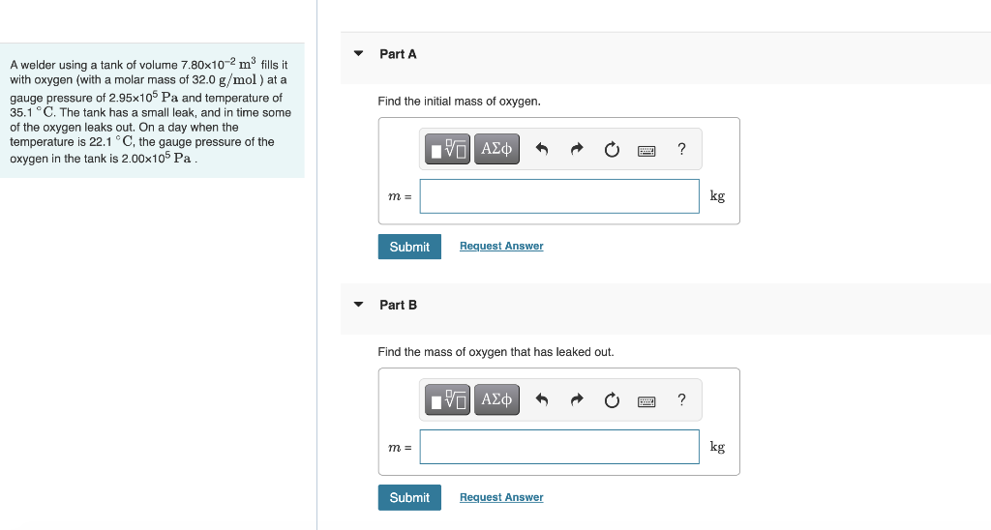The image size is (991, 530).
Task: Submit the Part B answer
Action: tap(409, 498)
